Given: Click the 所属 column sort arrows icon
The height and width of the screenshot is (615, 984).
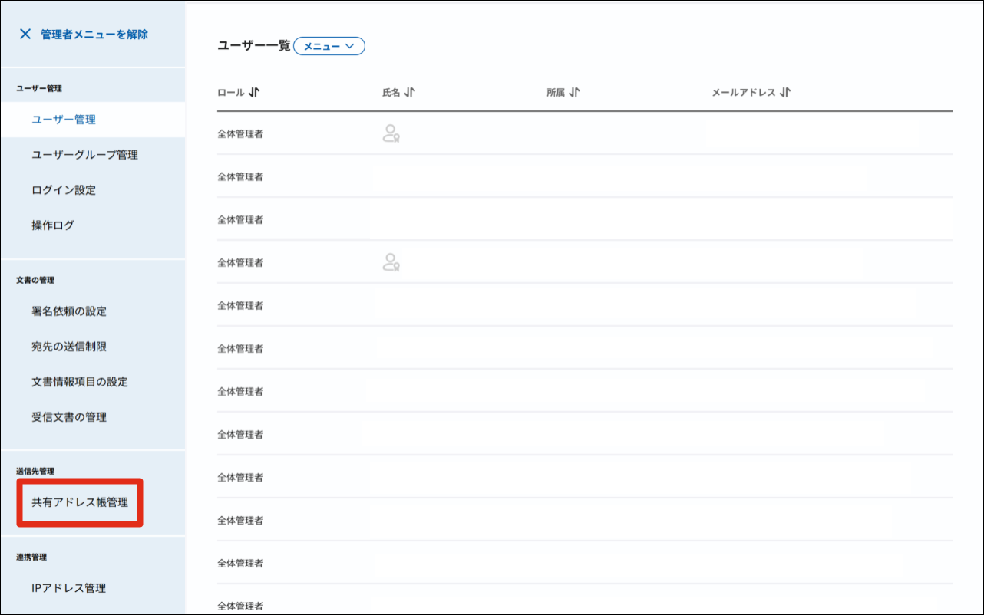Looking at the screenshot, I should (575, 93).
